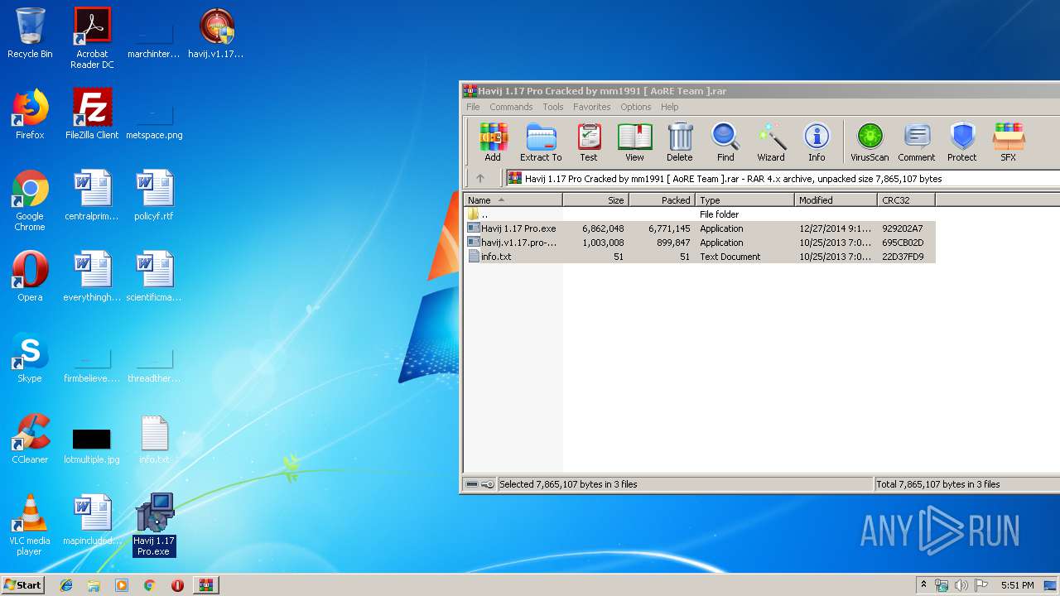
Task: Click the Start button
Action: (x=23, y=584)
